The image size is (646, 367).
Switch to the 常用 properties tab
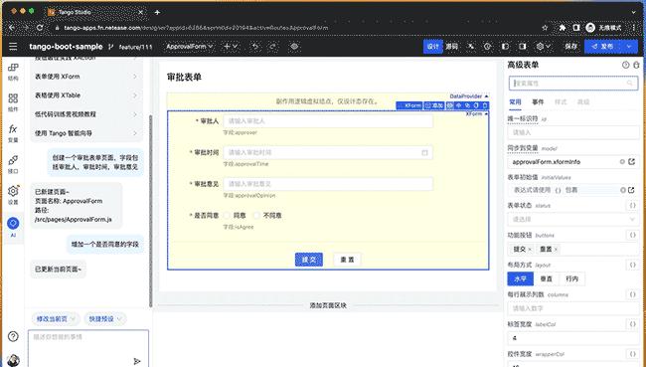pyautogui.click(x=515, y=101)
